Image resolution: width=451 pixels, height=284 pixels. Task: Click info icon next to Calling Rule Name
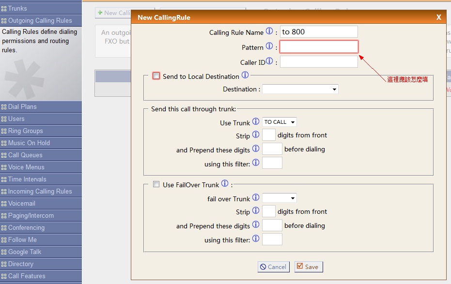coord(269,31)
